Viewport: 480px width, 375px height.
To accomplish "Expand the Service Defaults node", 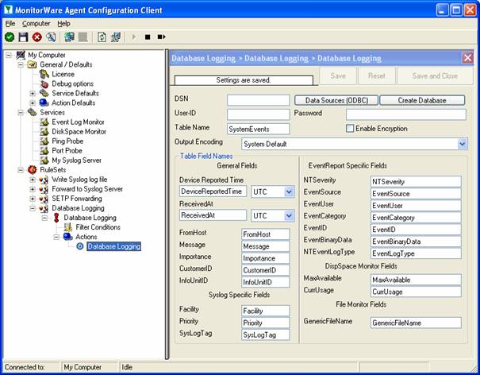I will pyautogui.click(x=33, y=93).
